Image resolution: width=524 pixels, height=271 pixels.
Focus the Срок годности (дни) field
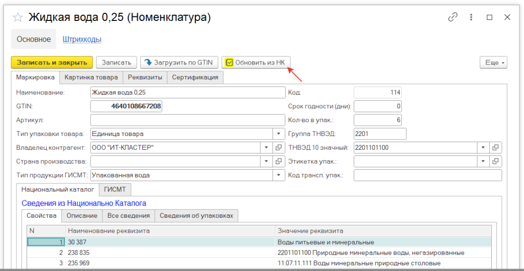[378, 106]
